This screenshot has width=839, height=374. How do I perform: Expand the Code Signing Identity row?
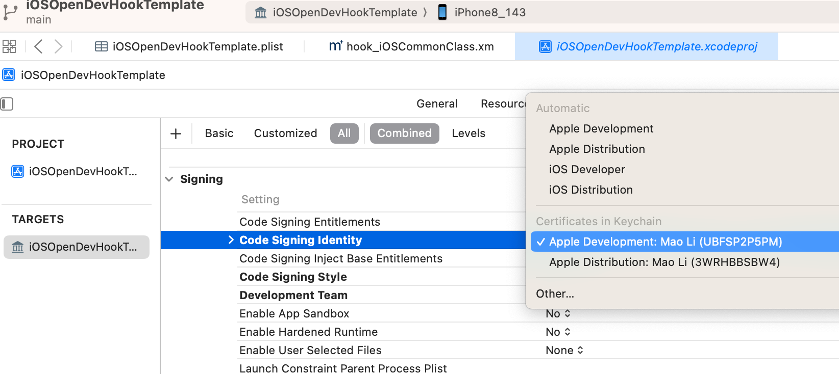[231, 240]
